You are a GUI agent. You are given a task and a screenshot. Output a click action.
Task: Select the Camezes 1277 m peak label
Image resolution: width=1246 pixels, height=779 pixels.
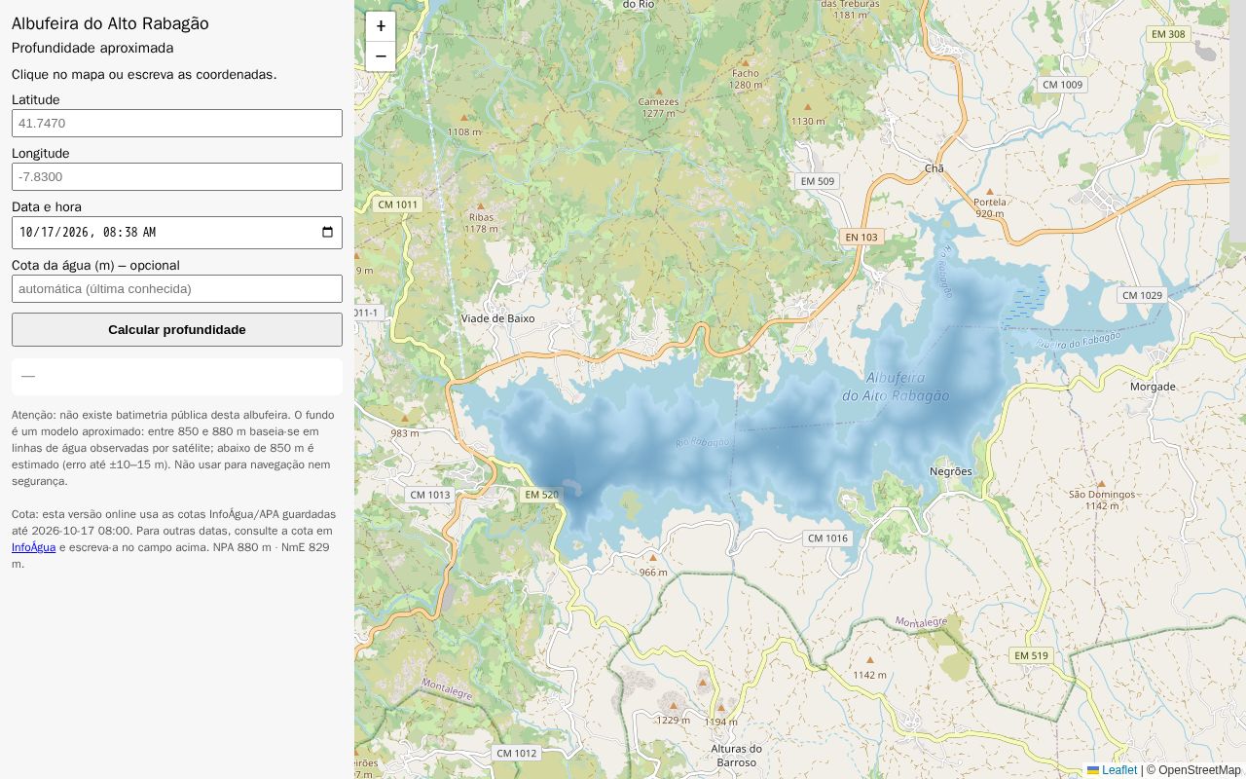659,107
